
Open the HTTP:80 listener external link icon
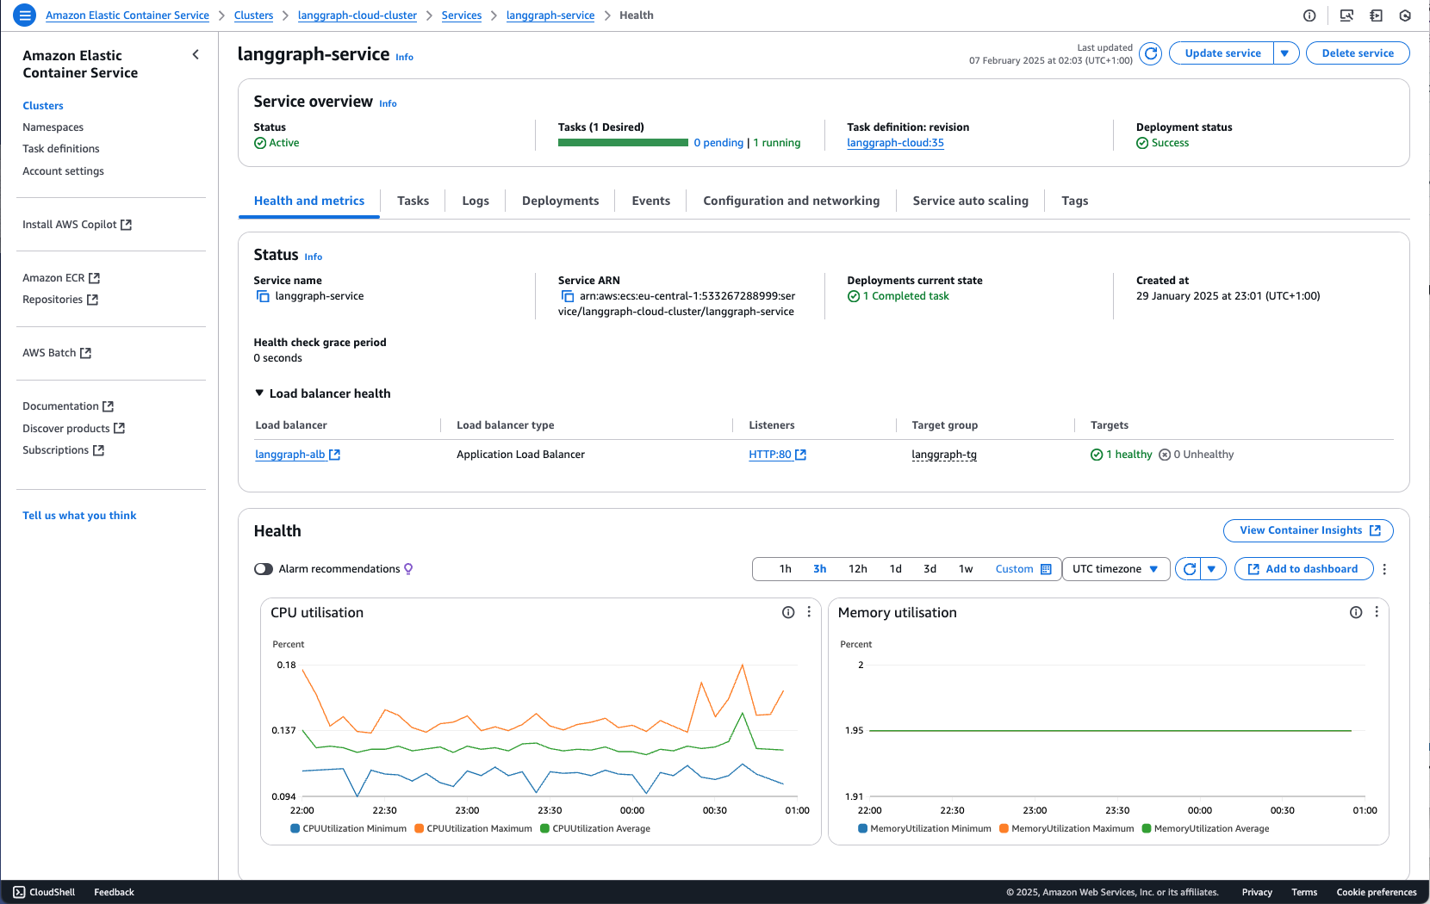[x=800, y=455]
